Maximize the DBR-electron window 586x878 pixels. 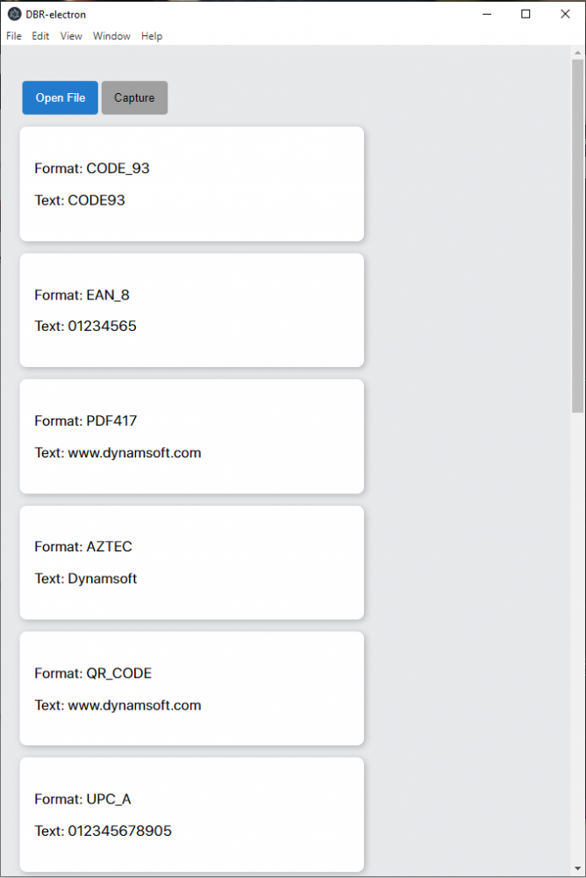(525, 14)
